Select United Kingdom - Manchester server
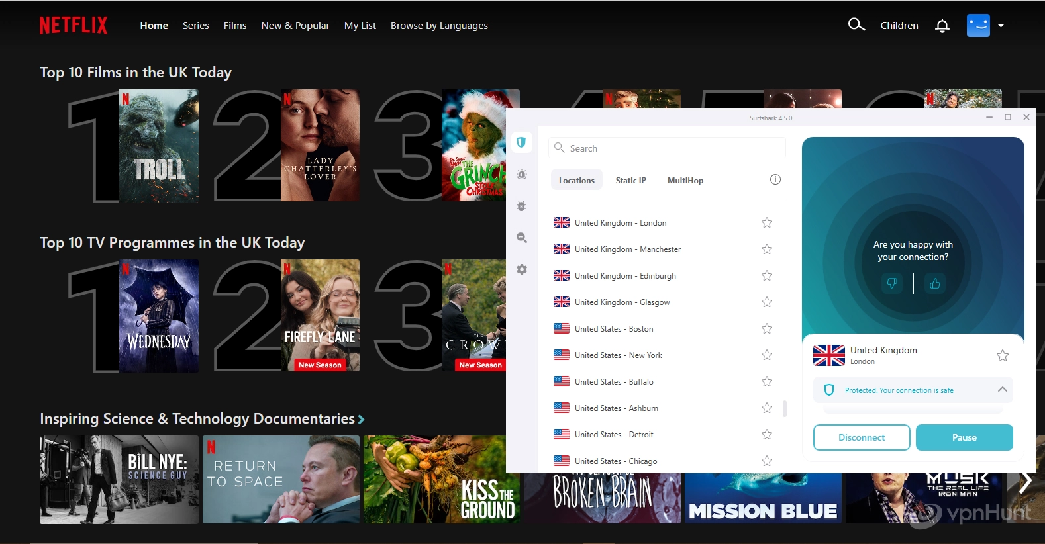 point(664,249)
